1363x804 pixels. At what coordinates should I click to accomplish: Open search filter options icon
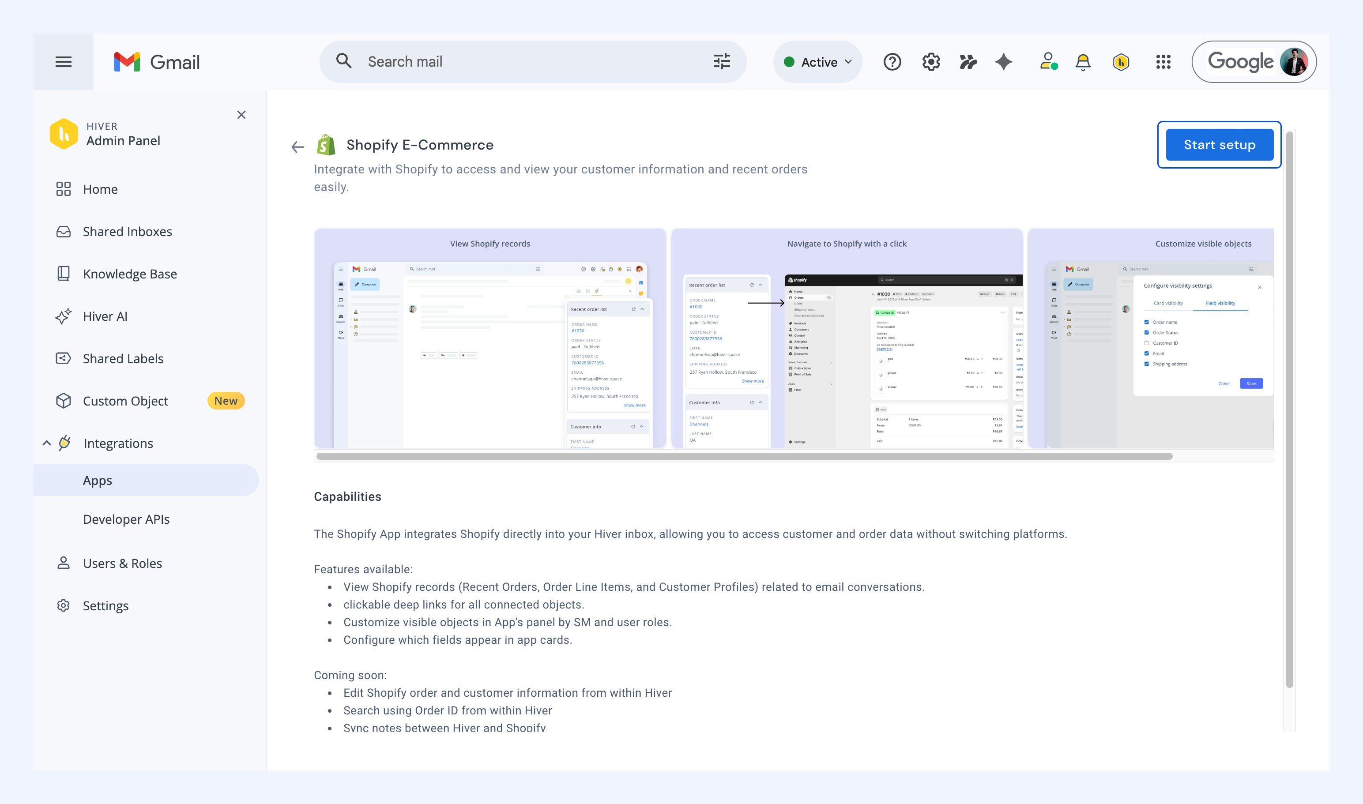[x=722, y=61]
